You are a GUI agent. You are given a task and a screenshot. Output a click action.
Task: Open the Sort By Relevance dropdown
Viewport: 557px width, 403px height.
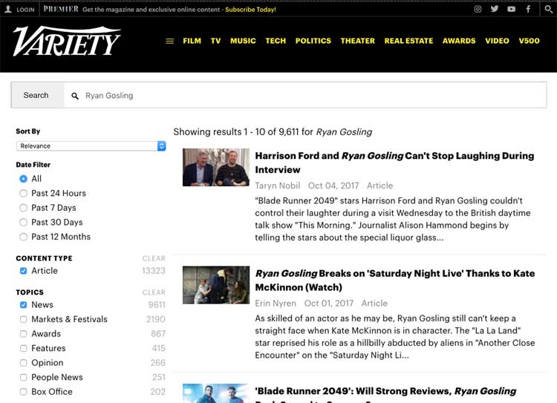coord(91,146)
